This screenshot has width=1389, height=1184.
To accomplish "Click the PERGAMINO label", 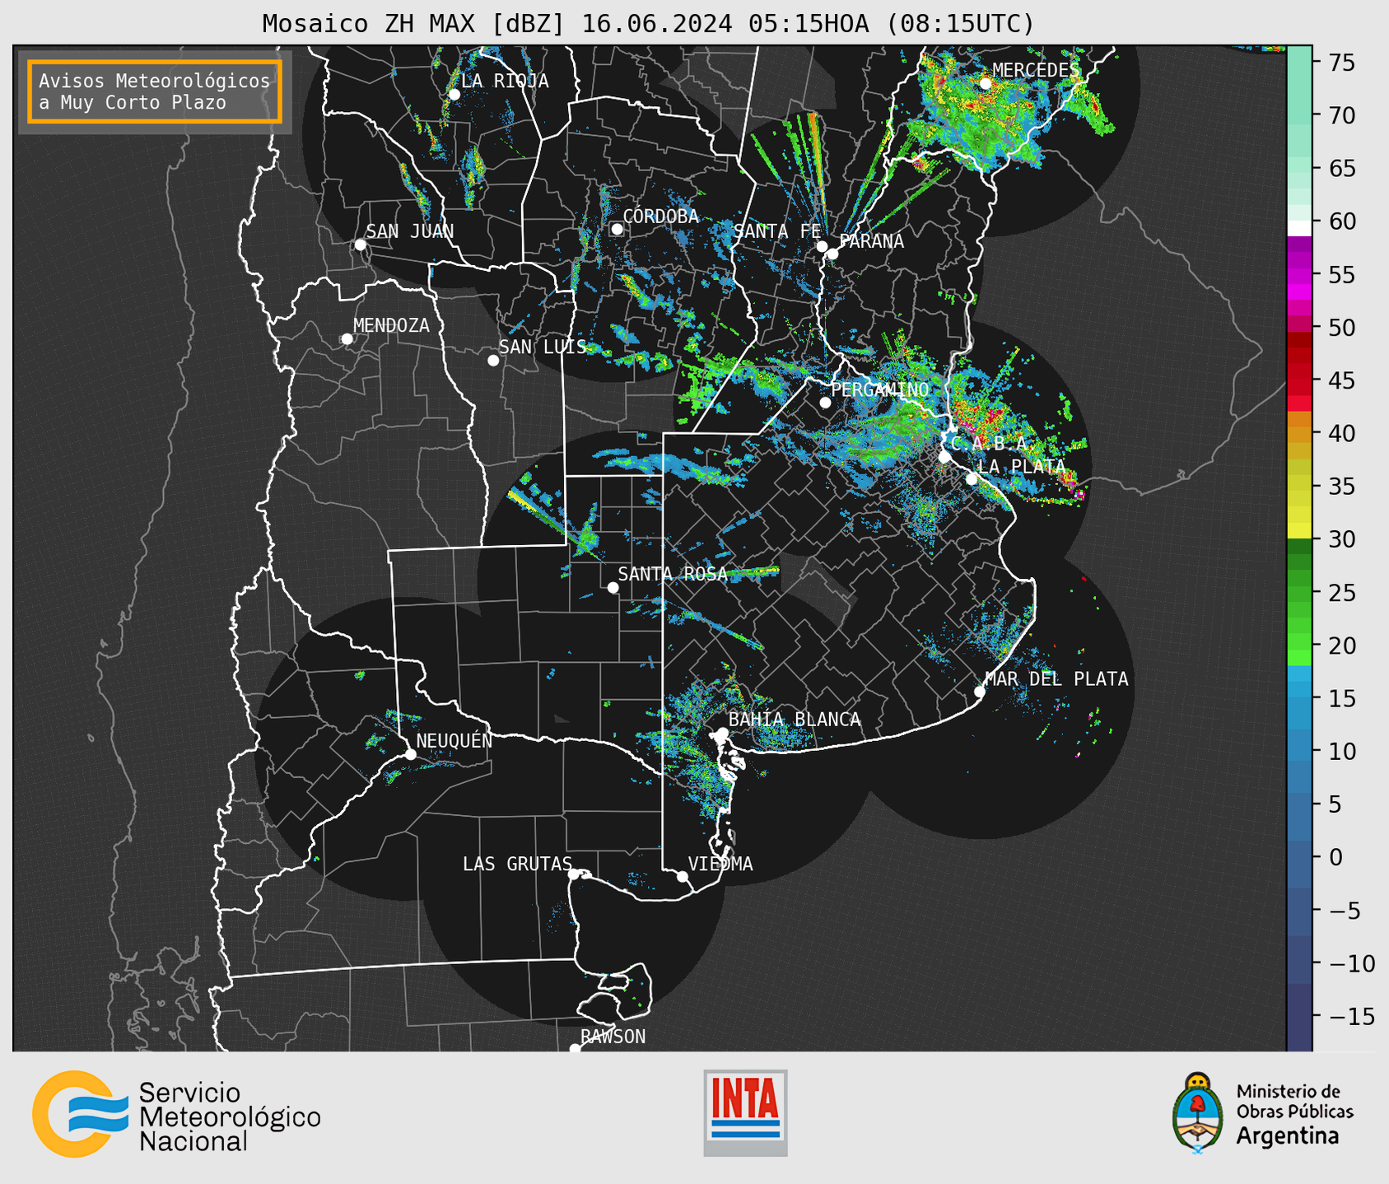I will pos(880,389).
